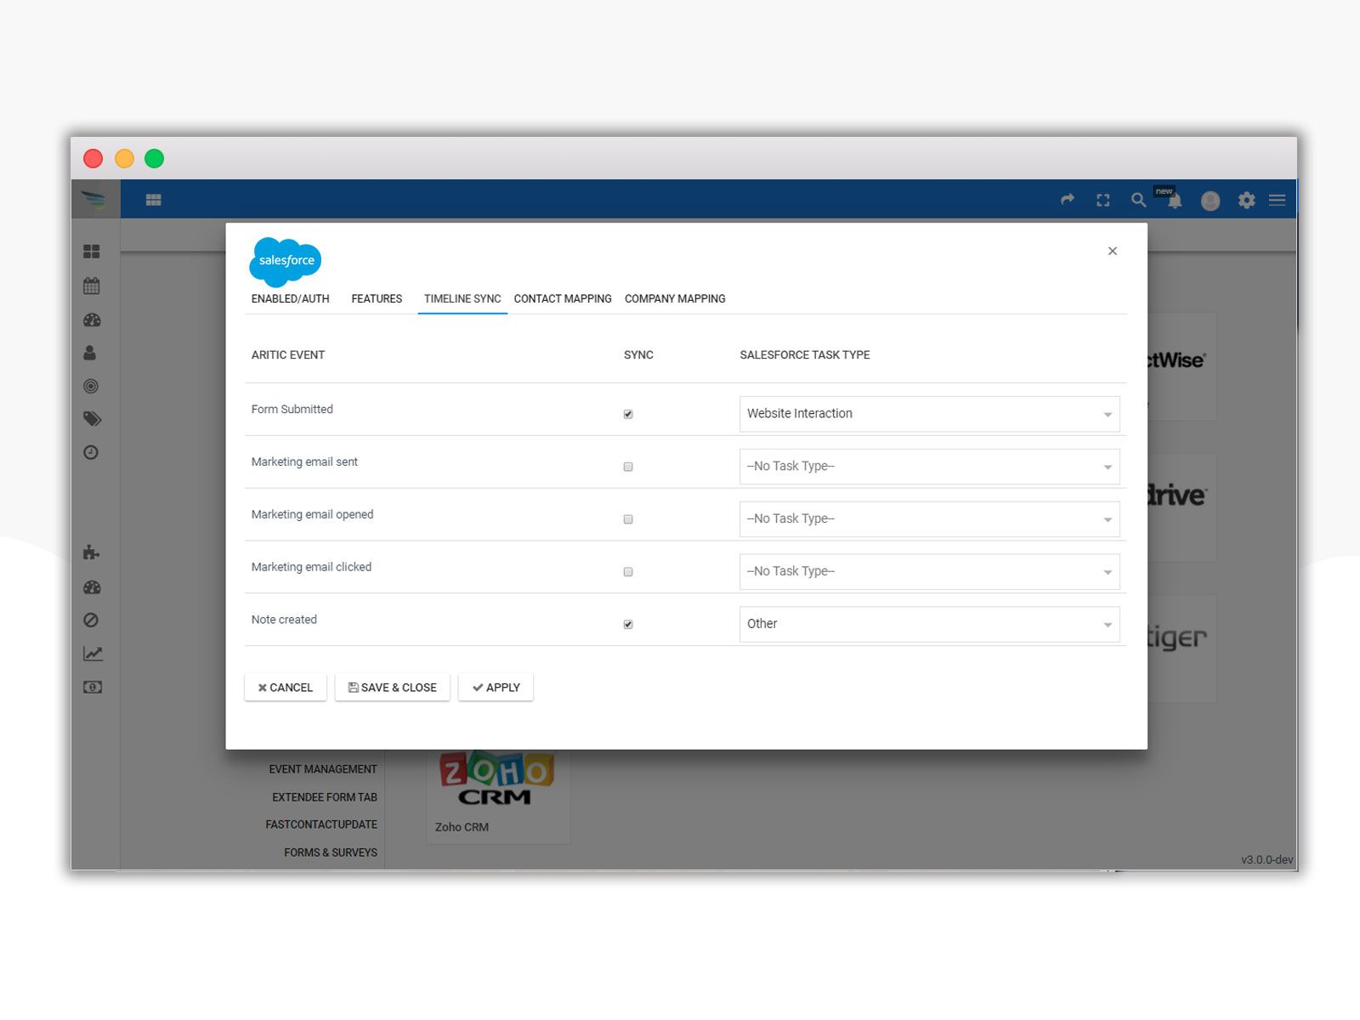Open settings gear in top bar
The image size is (1360, 1020).
click(x=1246, y=200)
